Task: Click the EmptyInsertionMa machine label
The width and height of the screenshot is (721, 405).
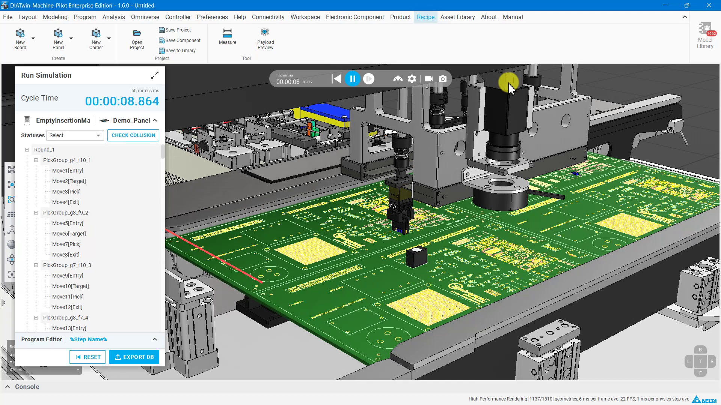Action: [63, 120]
